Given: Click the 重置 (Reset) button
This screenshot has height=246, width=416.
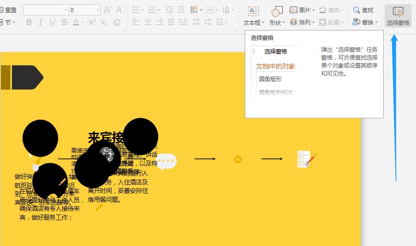Looking at the screenshot, I should pyautogui.click(x=8, y=10).
